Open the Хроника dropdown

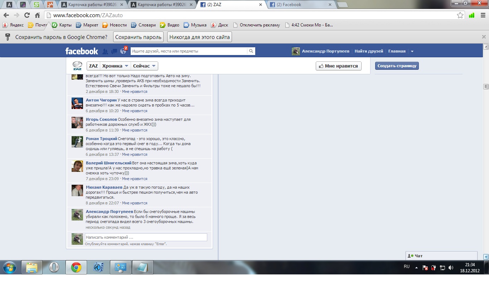(115, 66)
